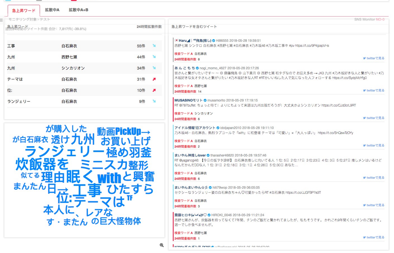Click the trend arrow in ランジェリー row
394x253 pixels.
[154, 101]
